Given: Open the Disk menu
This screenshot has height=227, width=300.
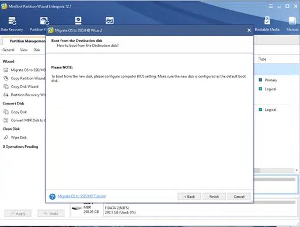Looking at the screenshot, I should click(37, 50).
